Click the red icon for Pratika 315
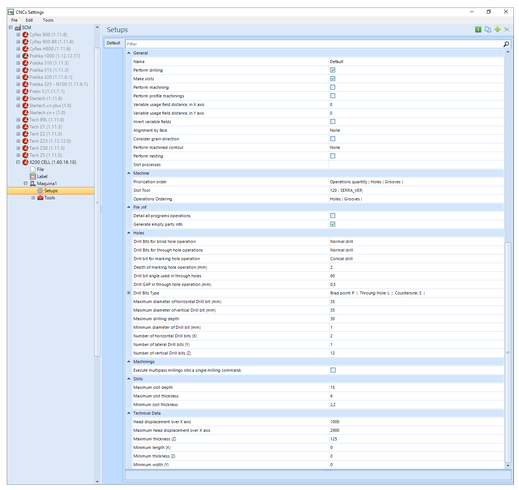519x490 pixels. coord(25,70)
